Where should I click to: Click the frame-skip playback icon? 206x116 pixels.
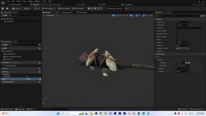click(x=92, y=8)
